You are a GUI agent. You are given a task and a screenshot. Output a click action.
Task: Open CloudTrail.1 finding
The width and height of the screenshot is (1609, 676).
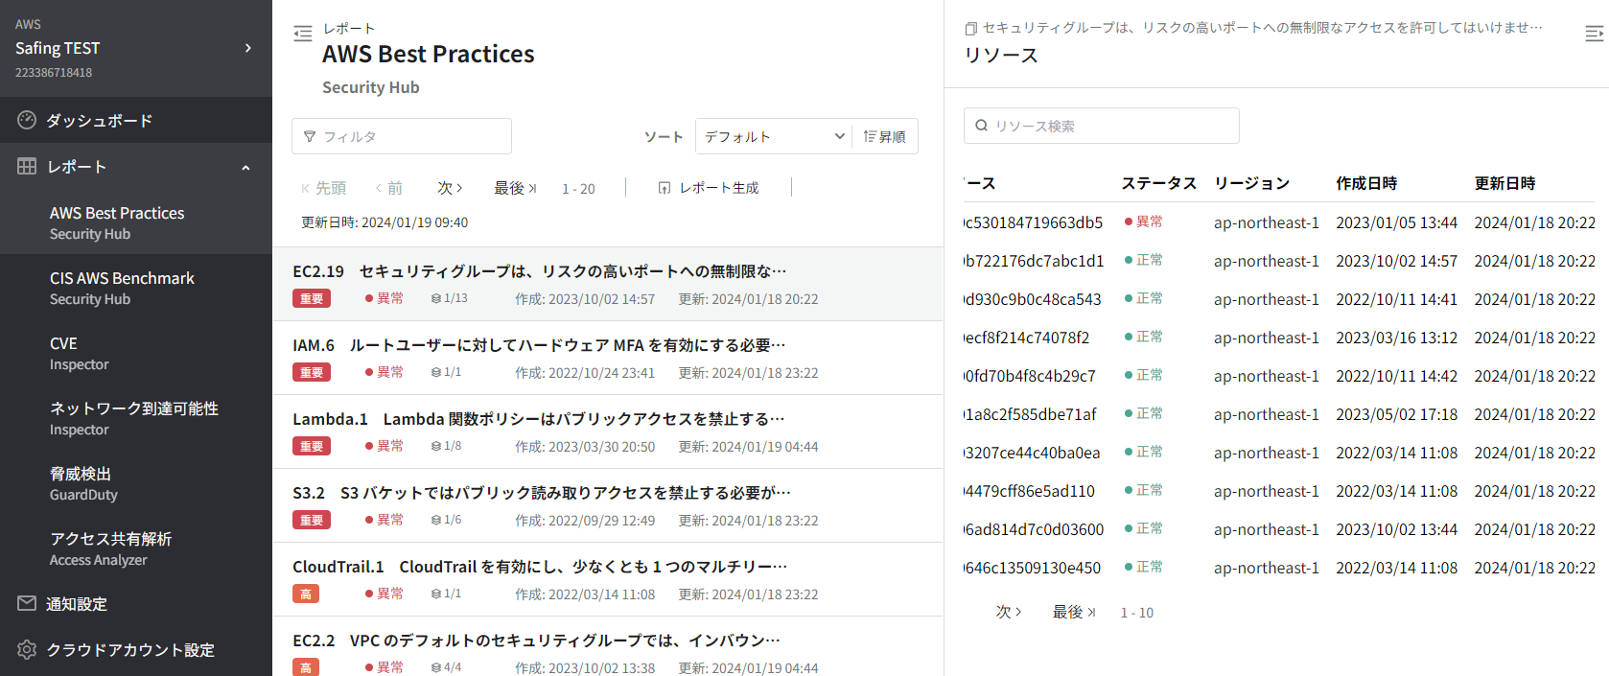tap(608, 579)
